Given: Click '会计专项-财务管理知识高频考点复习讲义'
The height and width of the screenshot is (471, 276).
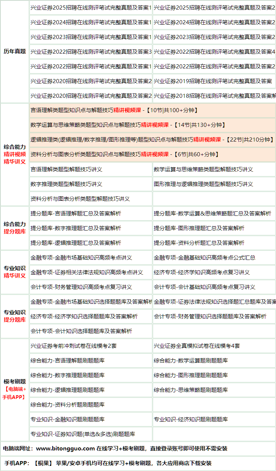Looking at the screenshot, I should [91, 287].
